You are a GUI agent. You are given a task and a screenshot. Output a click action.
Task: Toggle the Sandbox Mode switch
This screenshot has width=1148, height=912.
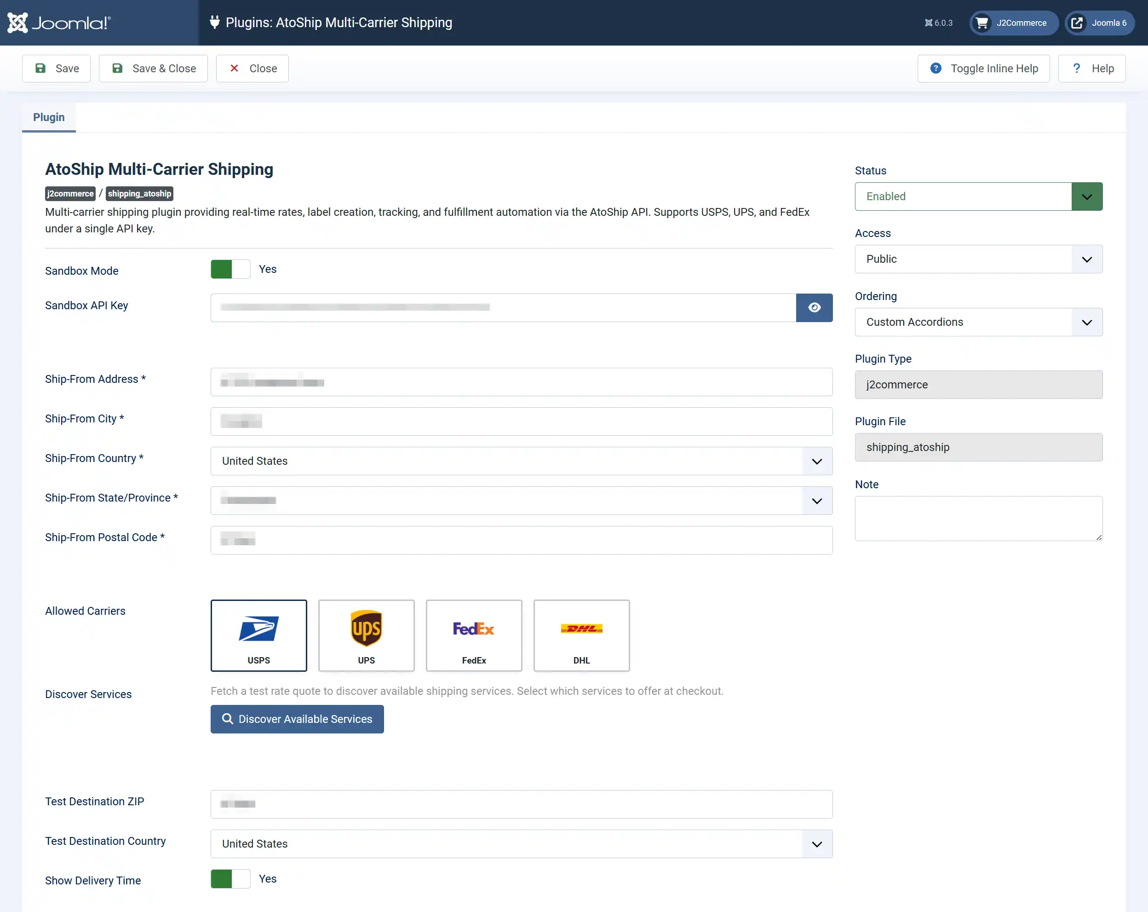pos(230,270)
